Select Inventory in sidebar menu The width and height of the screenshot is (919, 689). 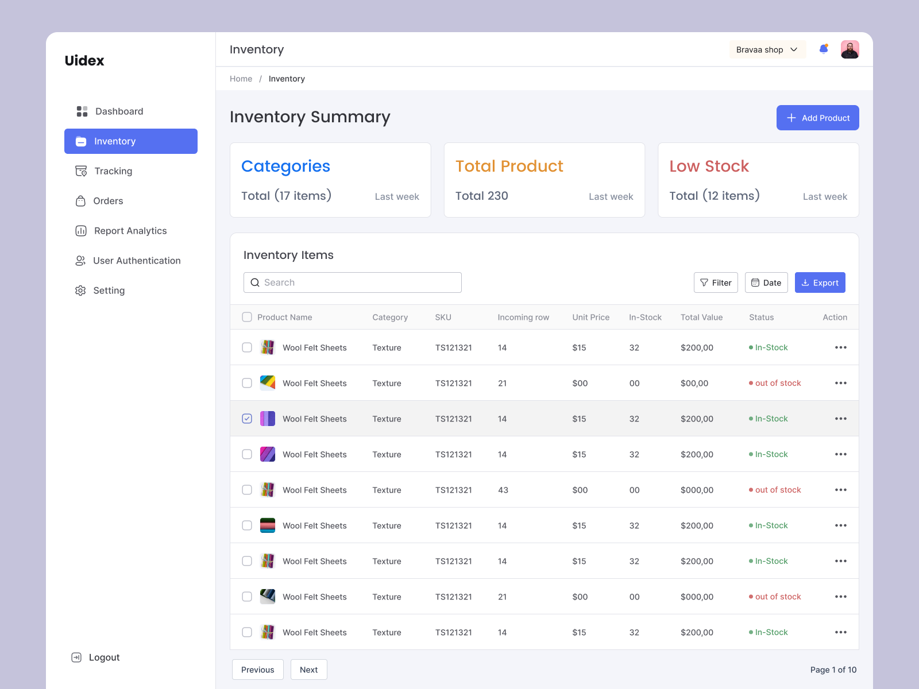(x=131, y=141)
